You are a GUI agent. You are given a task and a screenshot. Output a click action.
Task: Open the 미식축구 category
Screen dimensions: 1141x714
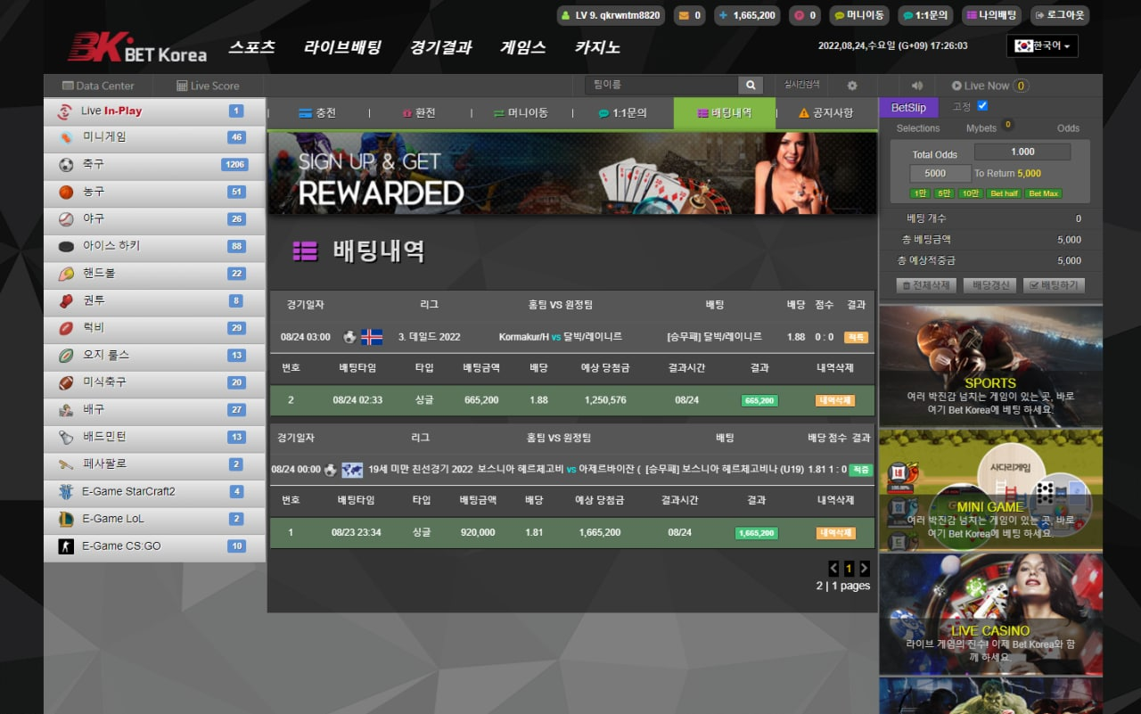coord(154,382)
